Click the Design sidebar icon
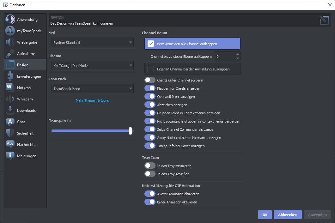The height and width of the screenshot is (223, 335). (x=10, y=65)
